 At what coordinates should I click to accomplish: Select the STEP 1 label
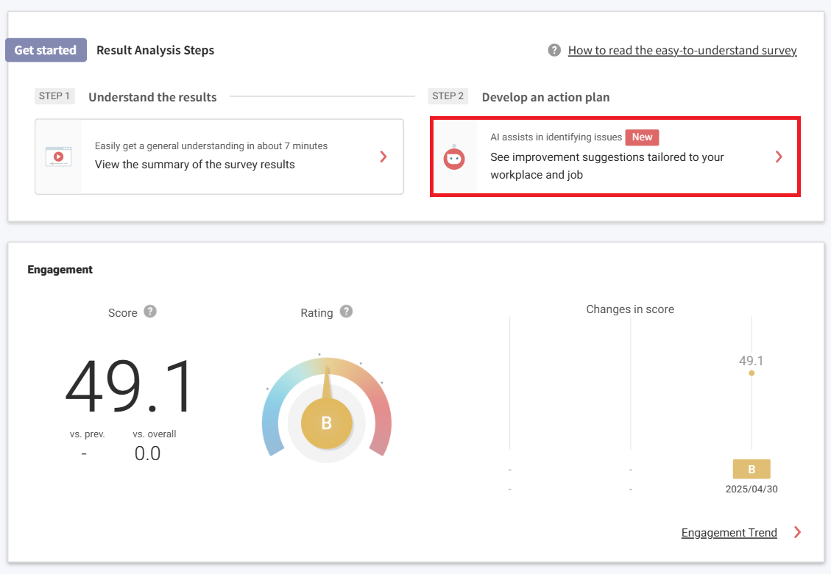pyautogui.click(x=54, y=96)
